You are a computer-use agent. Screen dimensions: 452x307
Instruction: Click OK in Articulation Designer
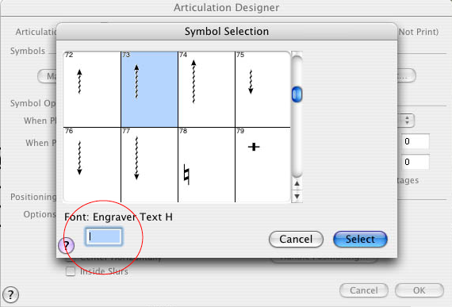click(x=419, y=290)
